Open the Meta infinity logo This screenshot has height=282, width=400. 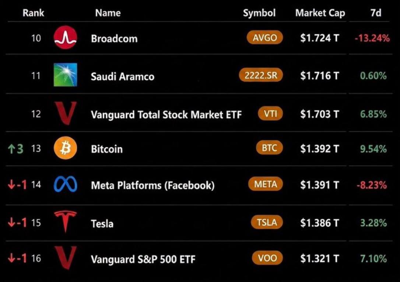65,184
